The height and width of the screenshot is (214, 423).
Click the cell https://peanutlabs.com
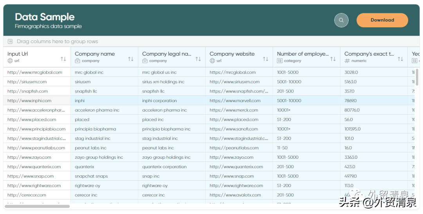(239, 148)
